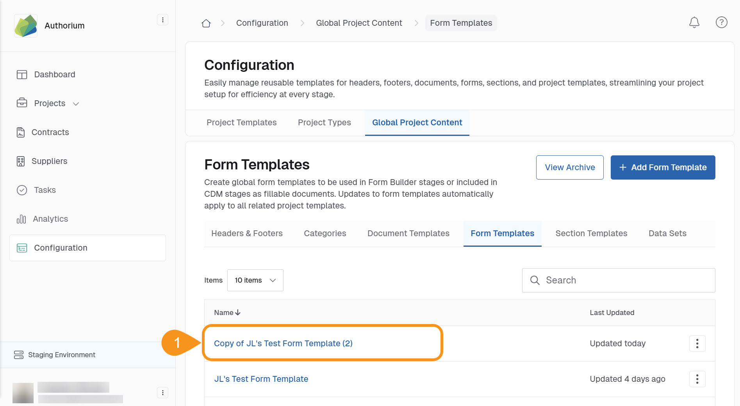Viewport: 740px width, 406px height.
Task: Switch to the Project Types tab
Action: [324, 122]
